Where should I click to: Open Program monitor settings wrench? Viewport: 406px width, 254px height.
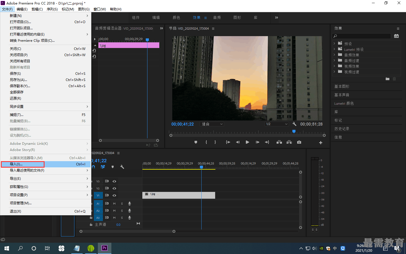[x=294, y=124]
